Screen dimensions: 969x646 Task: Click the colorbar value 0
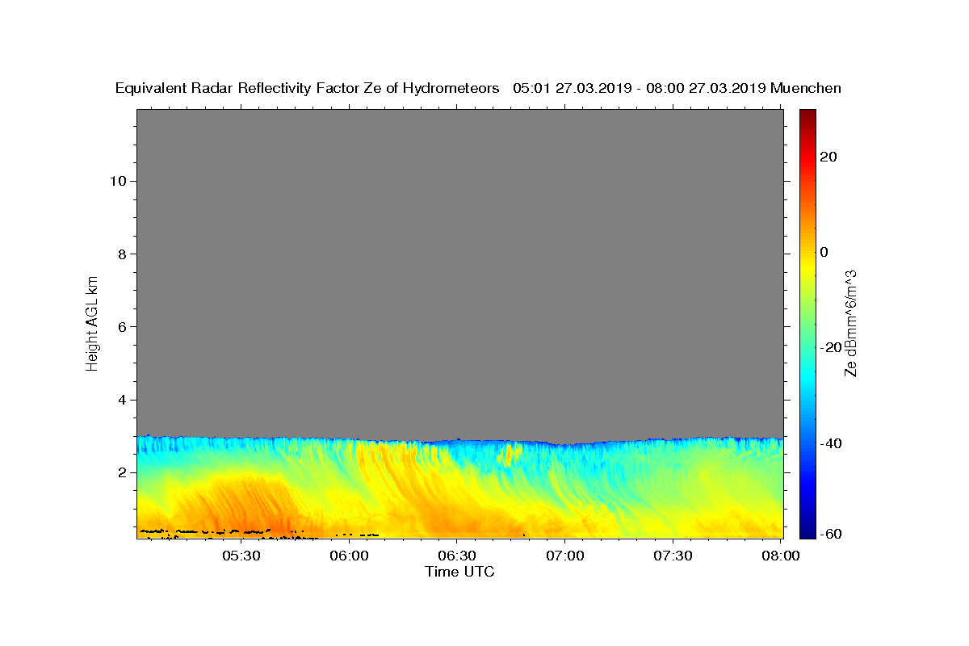(x=824, y=252)
